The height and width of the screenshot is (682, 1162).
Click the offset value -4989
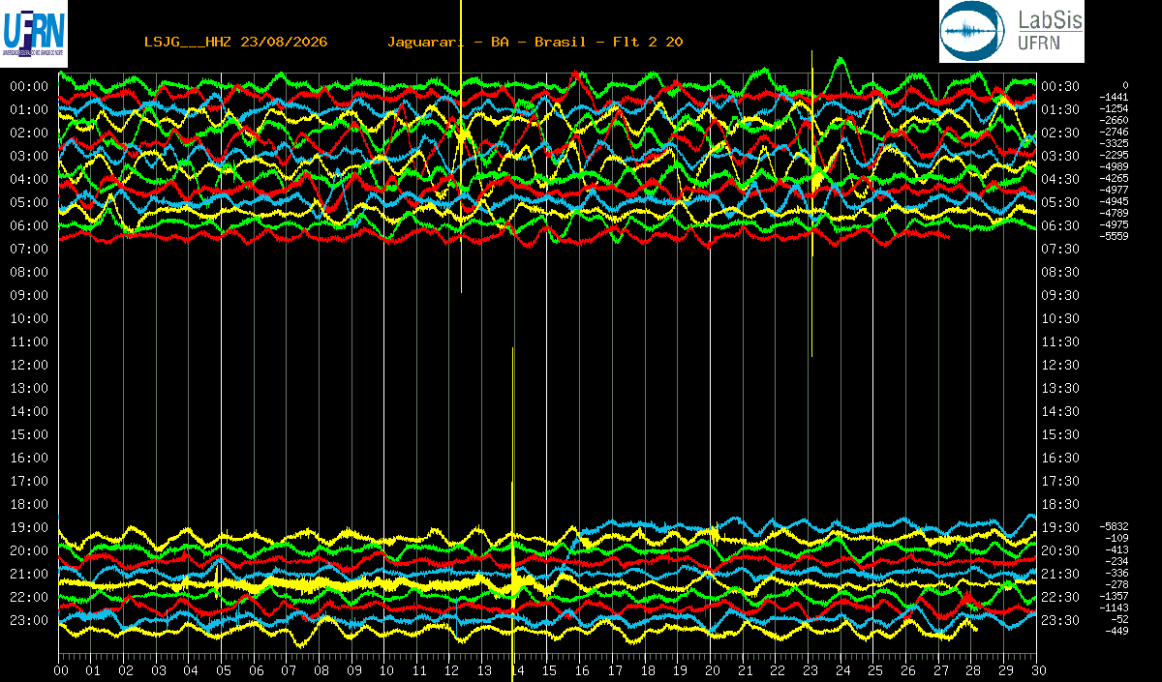1115,166
